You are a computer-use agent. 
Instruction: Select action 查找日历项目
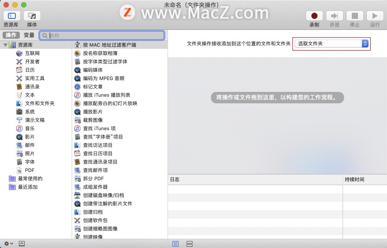[120, 153]
